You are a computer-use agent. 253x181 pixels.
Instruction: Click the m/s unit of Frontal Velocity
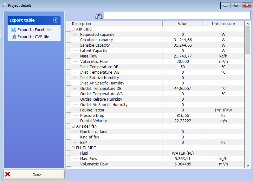point(223,121)
